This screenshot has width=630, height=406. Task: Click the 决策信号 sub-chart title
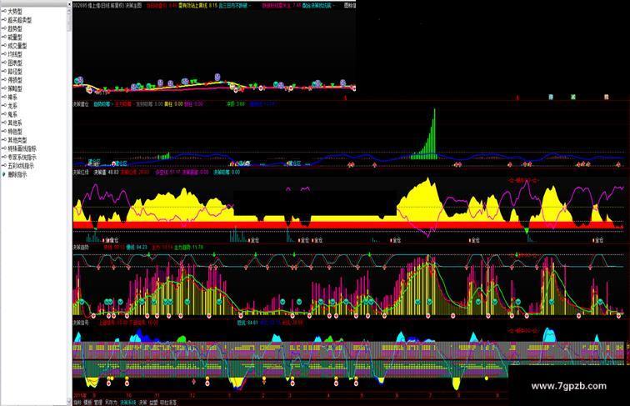(81, 323)
